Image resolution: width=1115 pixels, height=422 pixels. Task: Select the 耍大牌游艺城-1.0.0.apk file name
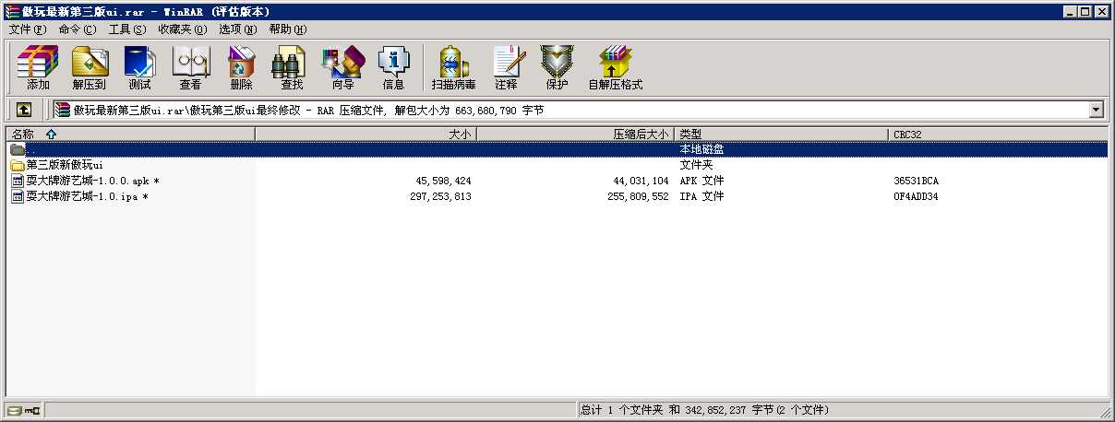(92, 181)
